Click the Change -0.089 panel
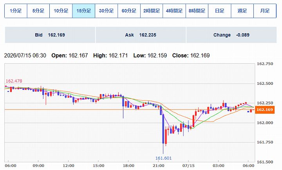The image size is (282, 170). (x=231, y=35)
